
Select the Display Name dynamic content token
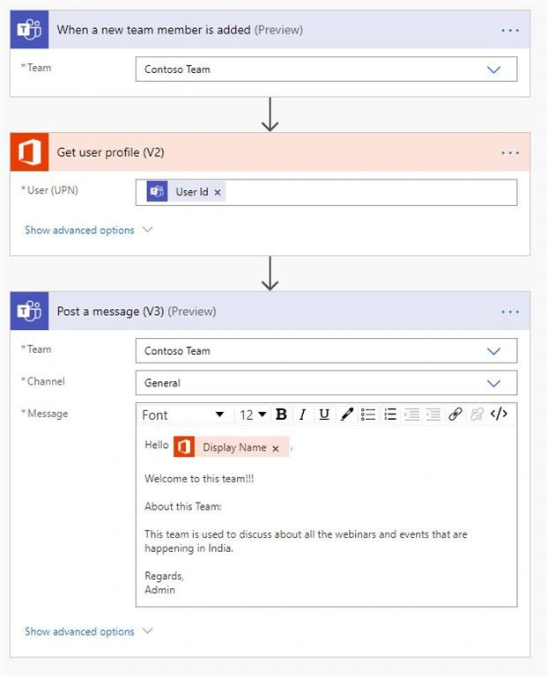click(x=233, y=447)
